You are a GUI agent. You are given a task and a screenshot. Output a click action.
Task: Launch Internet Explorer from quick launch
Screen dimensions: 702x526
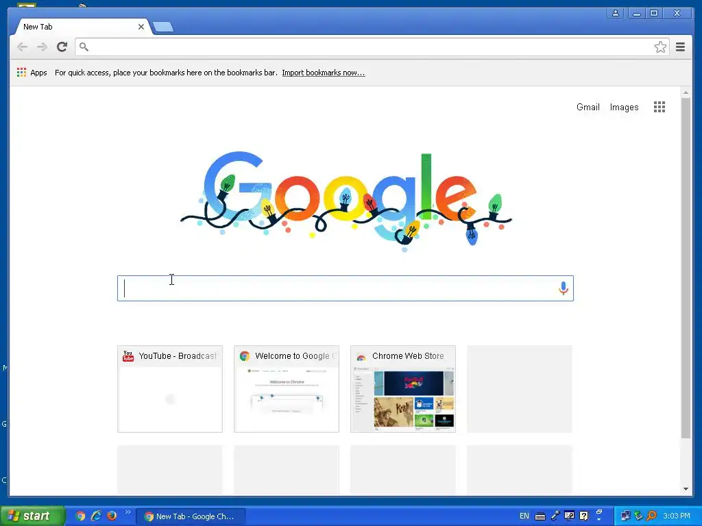click(96, 516)
